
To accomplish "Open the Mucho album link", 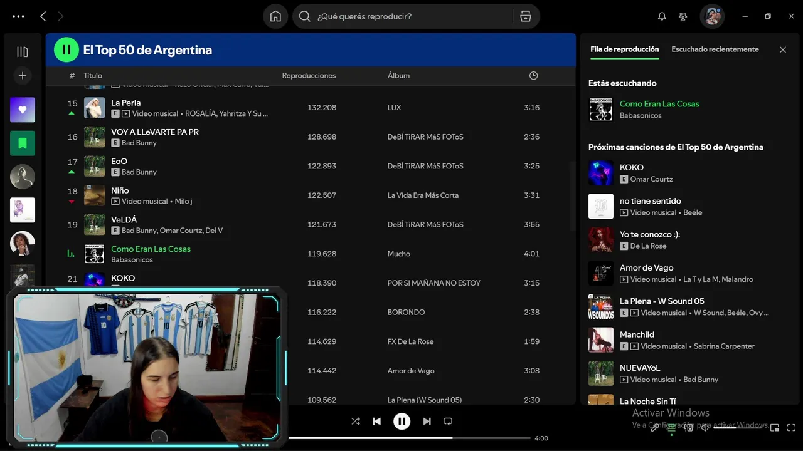I will 398,254.
